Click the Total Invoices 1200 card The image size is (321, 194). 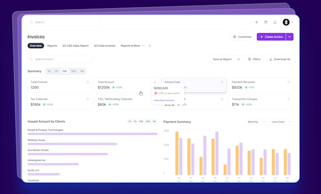coord(60,85)
